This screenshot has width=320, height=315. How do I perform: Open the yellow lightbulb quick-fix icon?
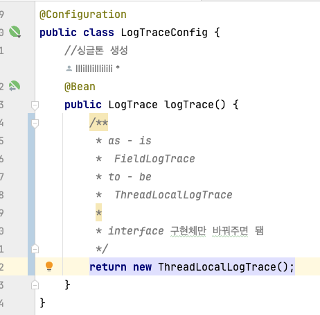tap(49, 266)
